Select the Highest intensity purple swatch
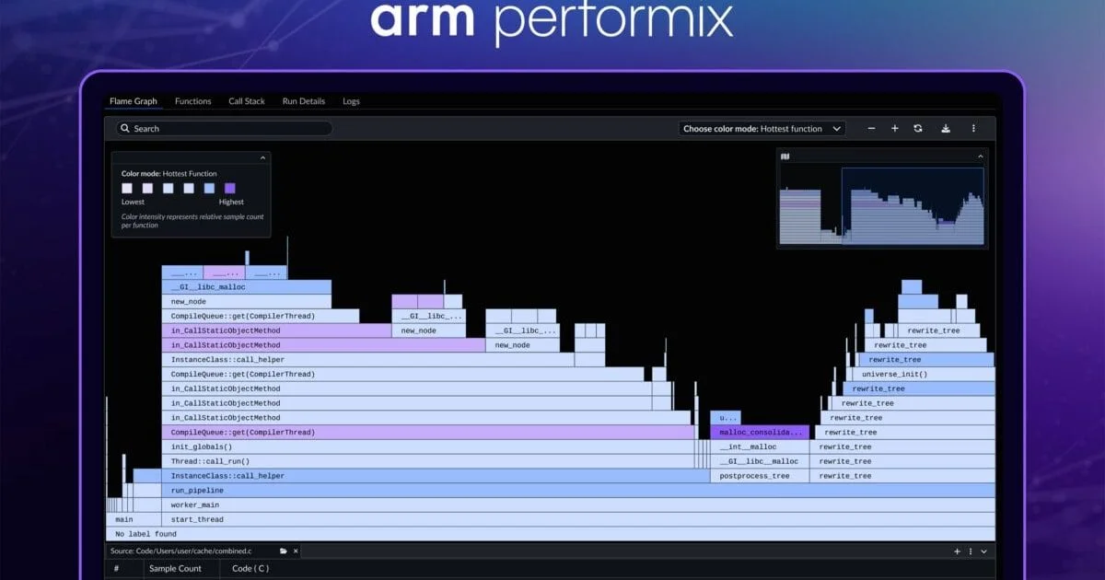Screen dimensions: 1105x580 [229, 188]
